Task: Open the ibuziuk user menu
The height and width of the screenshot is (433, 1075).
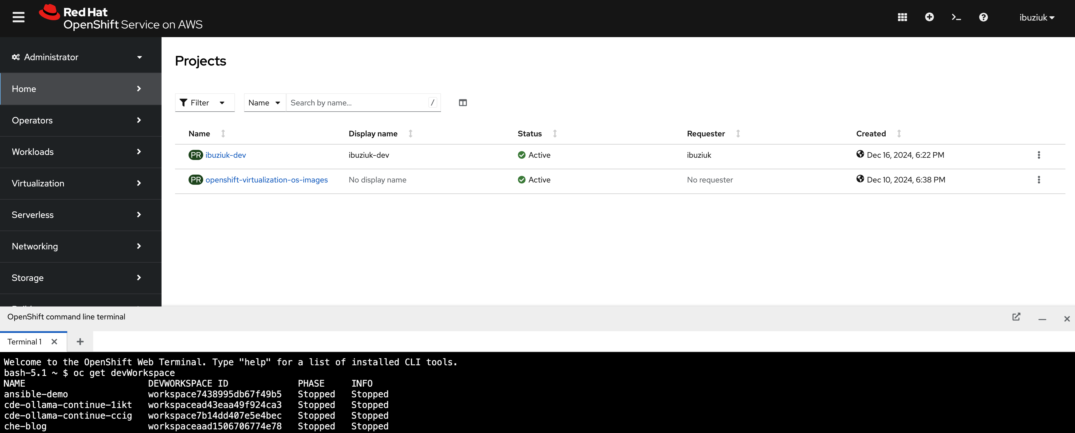Action: (x=1037, y=17)
